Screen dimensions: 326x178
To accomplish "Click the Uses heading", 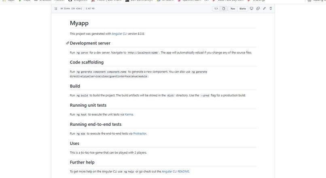I will pos(74,144).
